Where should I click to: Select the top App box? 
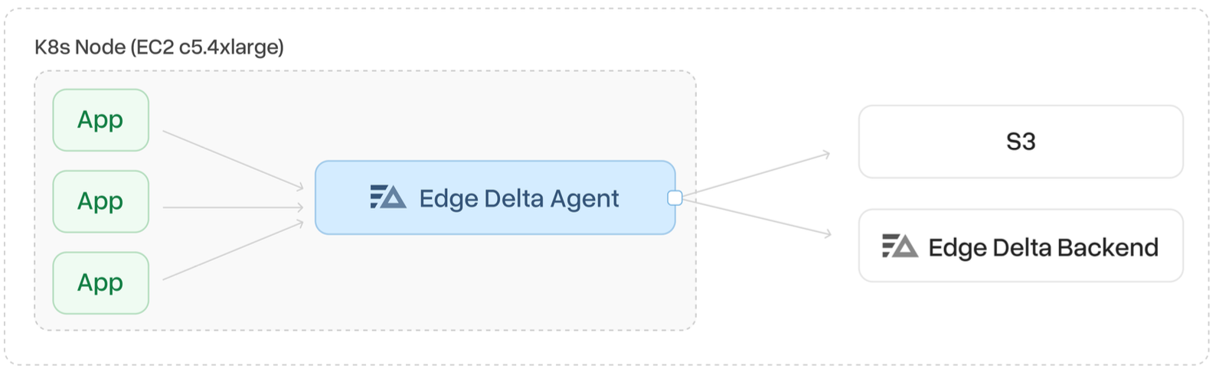click(100, 120)
